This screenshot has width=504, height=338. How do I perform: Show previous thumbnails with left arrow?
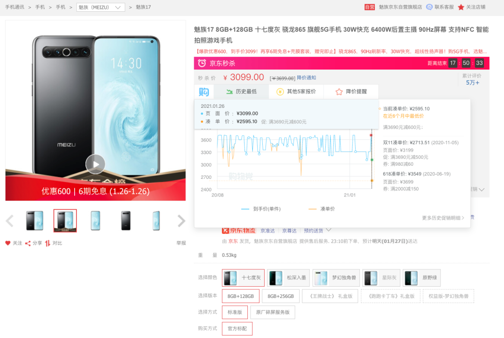point(10,221)
